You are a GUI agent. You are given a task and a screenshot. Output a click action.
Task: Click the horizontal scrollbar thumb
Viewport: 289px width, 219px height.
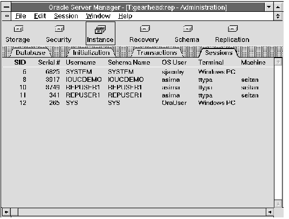click(15, 212)
